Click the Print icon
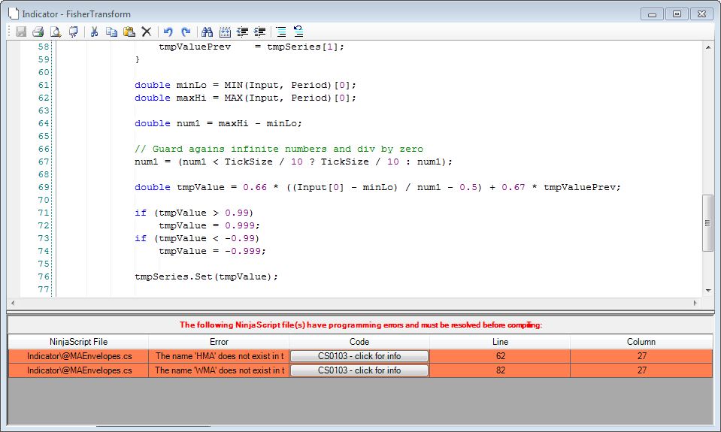The height and width of the screenshot is (432, 721). pos(38,32)
